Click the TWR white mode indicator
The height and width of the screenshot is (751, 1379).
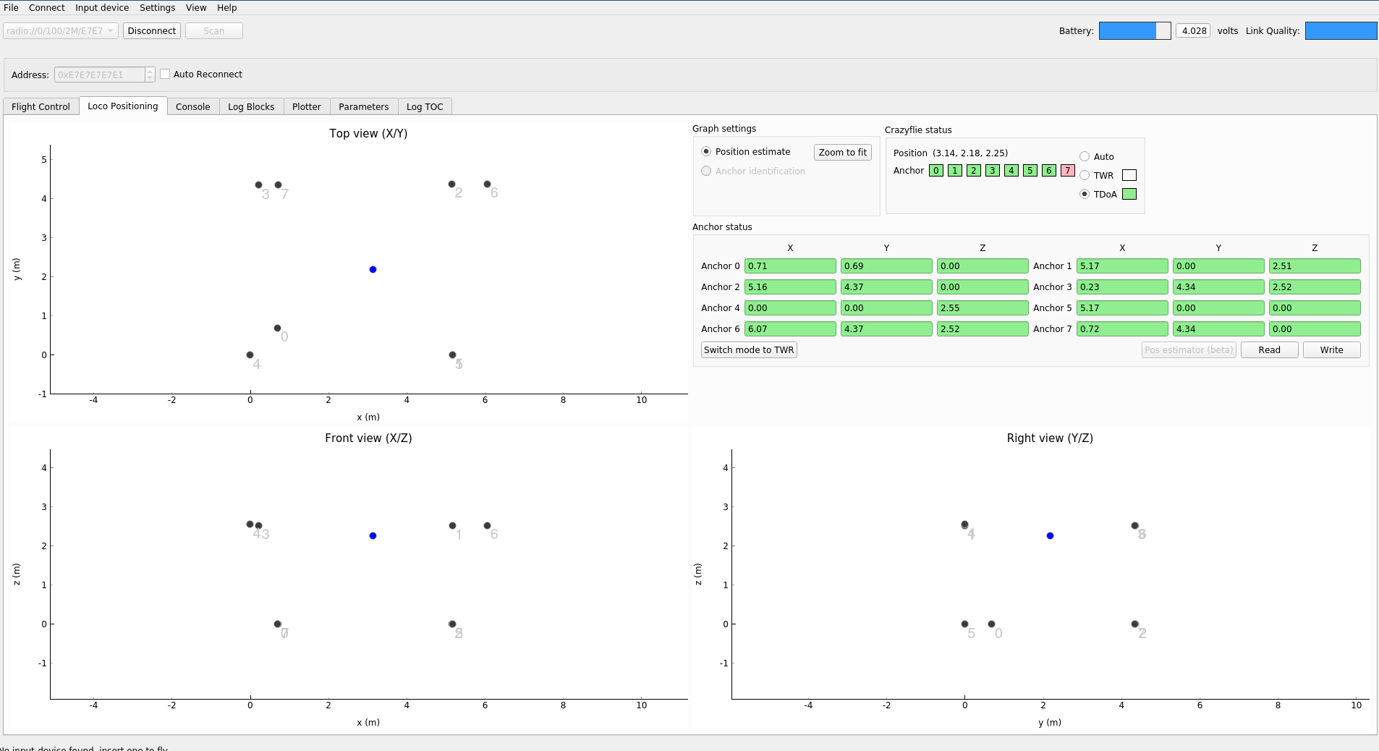click(x=1129, y=175)
